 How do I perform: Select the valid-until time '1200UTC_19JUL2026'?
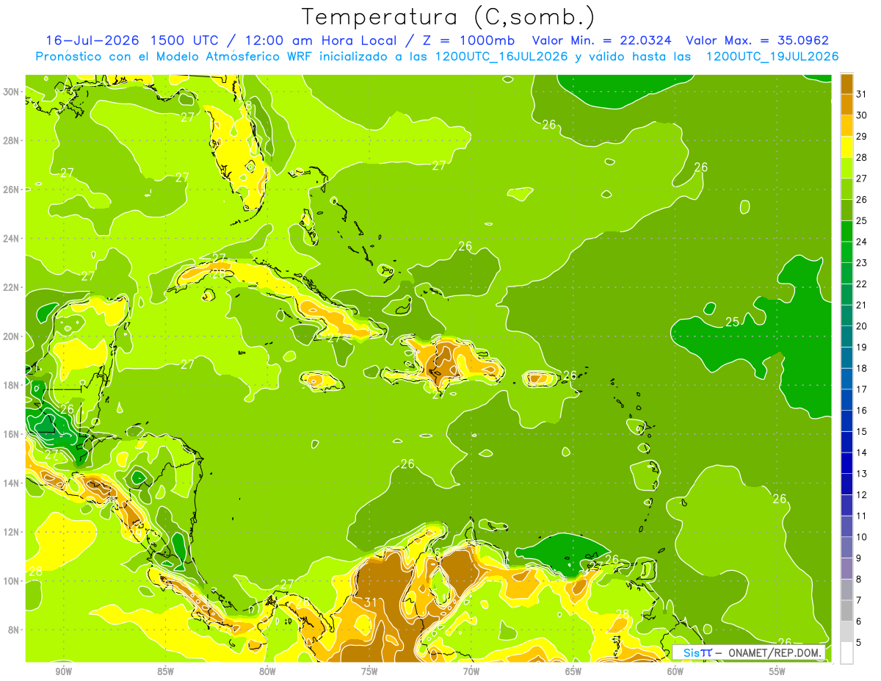[x=772, y=57]
